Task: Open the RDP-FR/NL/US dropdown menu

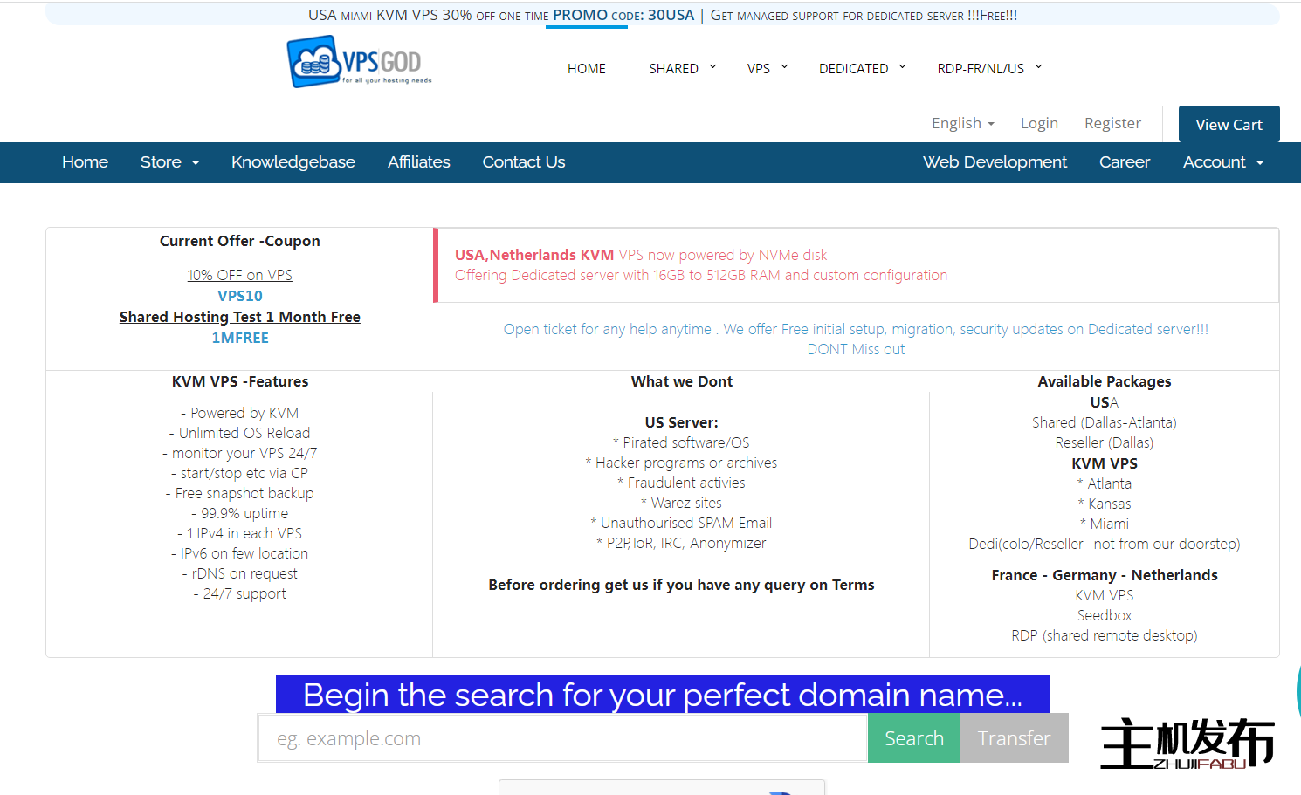Action: [989, 68]
